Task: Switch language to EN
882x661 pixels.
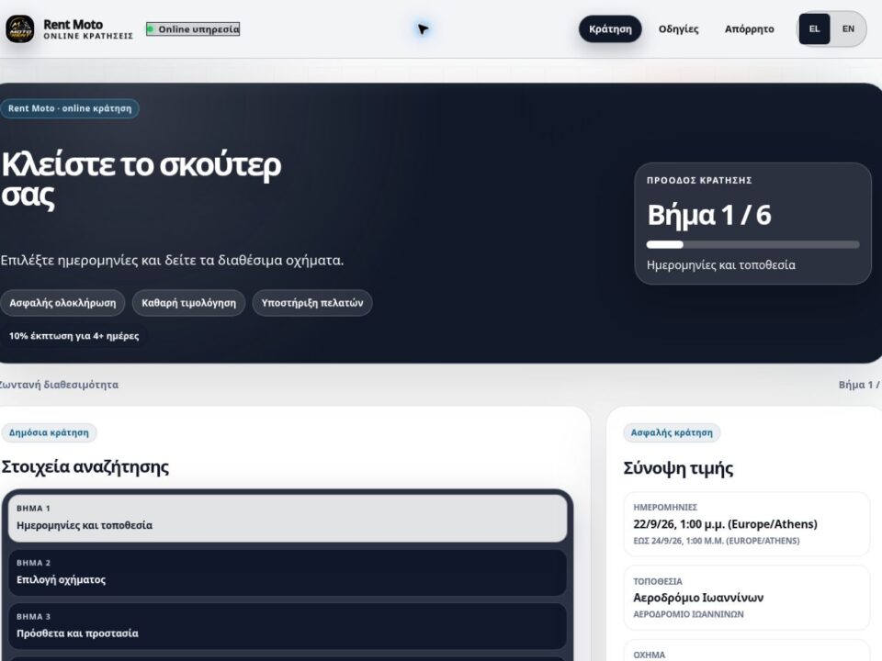Action: [x=848, y=28]
